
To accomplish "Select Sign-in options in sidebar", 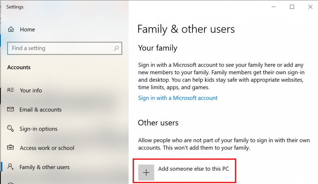I will pyautogui.click(x=38, y=129).
